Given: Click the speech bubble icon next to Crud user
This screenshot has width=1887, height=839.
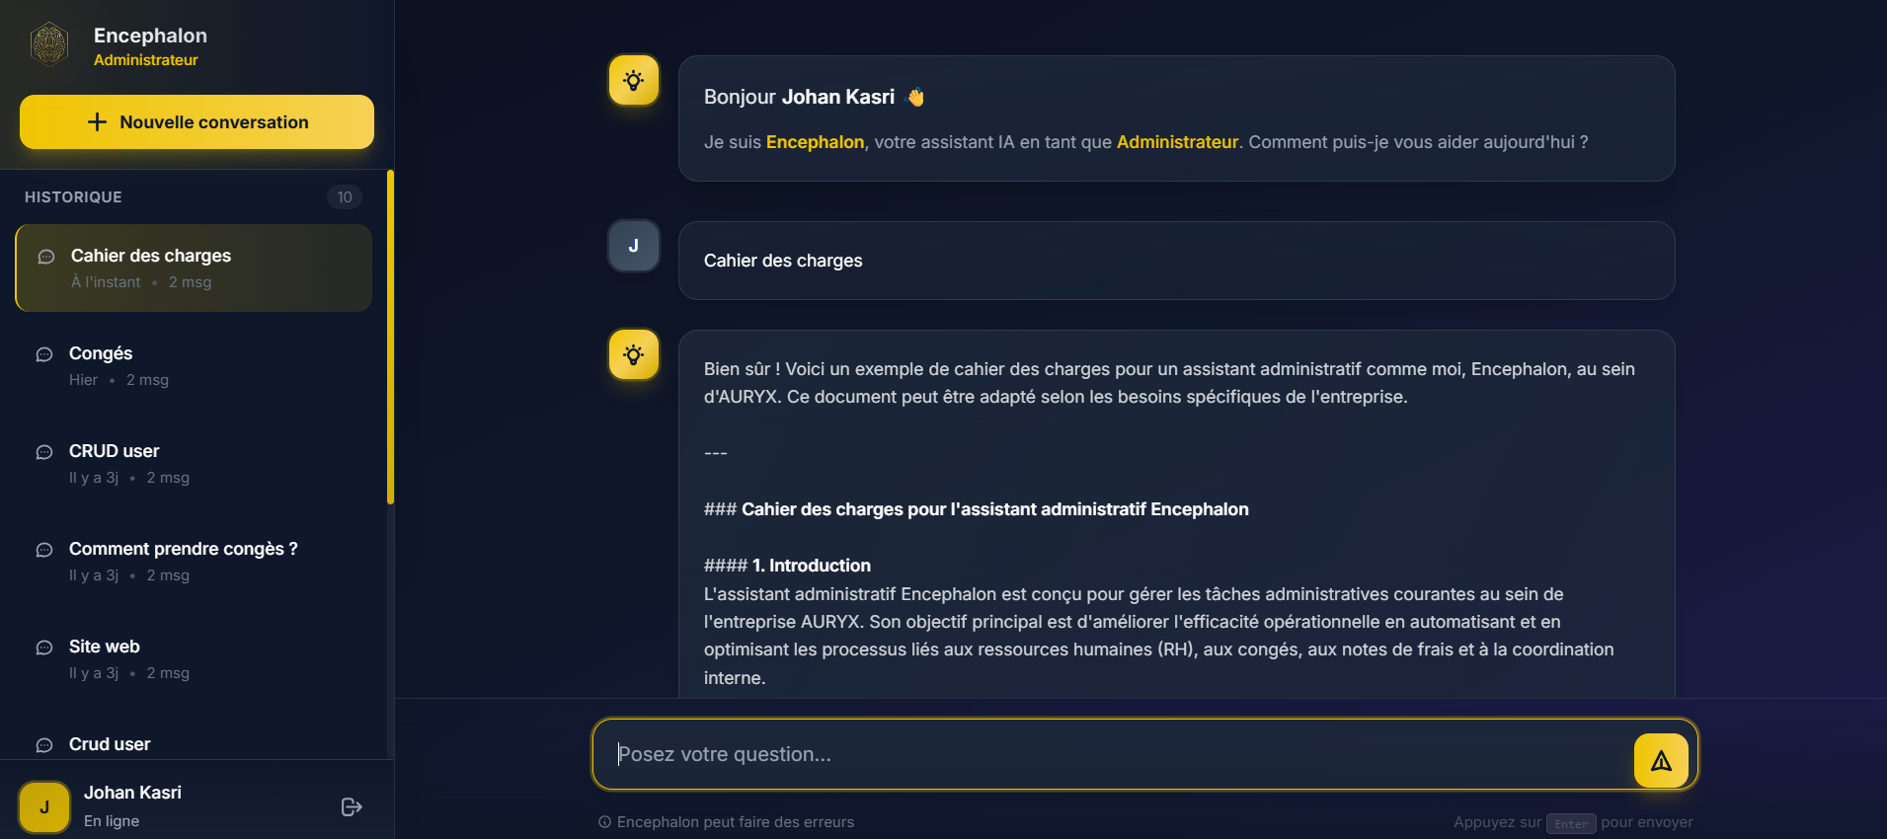Looking at the screenshot, I should pos(44,746).
